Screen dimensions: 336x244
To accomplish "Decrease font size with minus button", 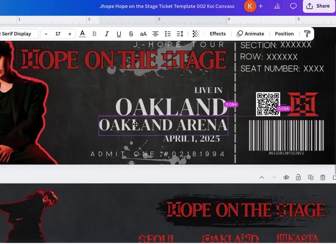I will (x=46, y=34).
